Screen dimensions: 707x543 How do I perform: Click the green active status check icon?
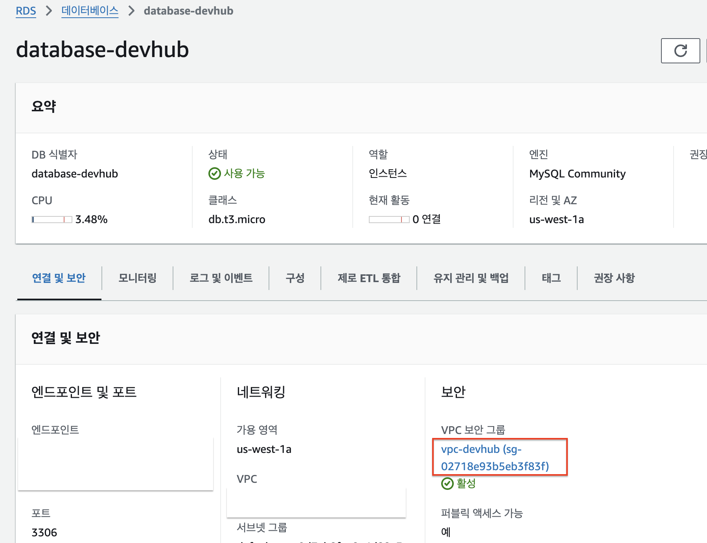[447, 483]
